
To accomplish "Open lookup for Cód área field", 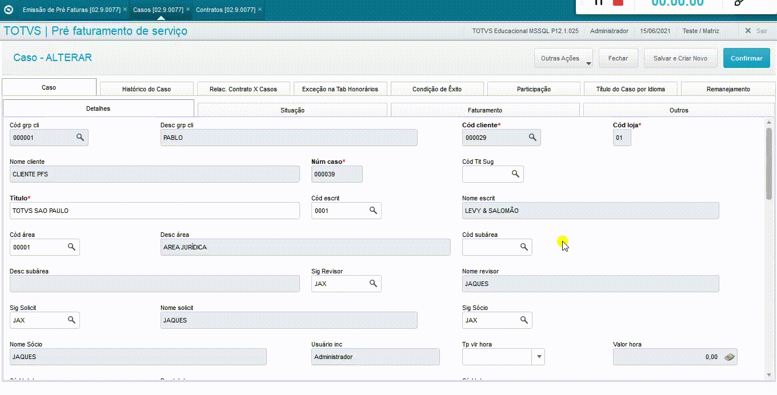I will [71, 247].
